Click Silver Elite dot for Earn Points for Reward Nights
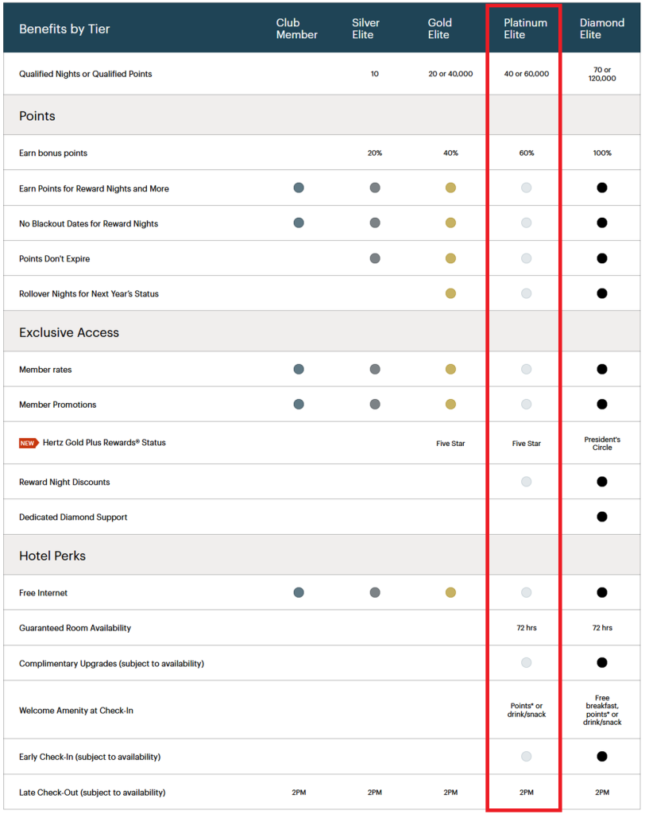 [375, 188]
